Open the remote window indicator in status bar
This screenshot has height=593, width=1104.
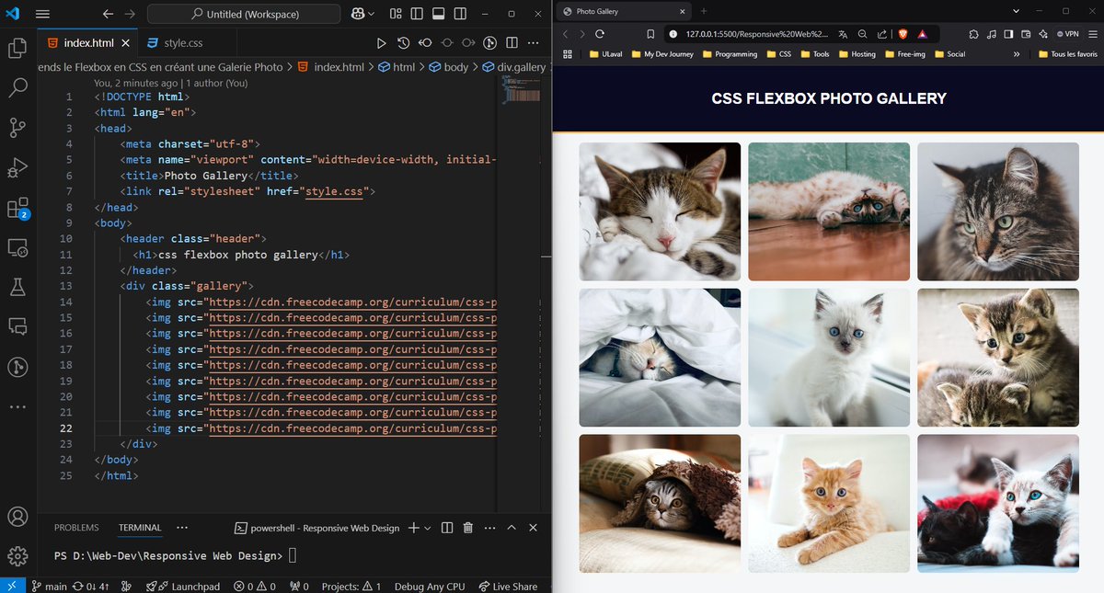point(12,586)
